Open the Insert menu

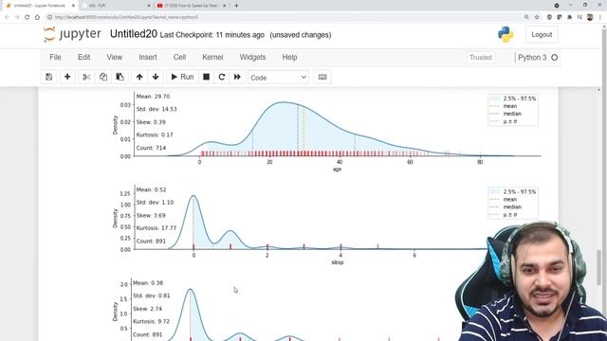[x=148, y=57]
